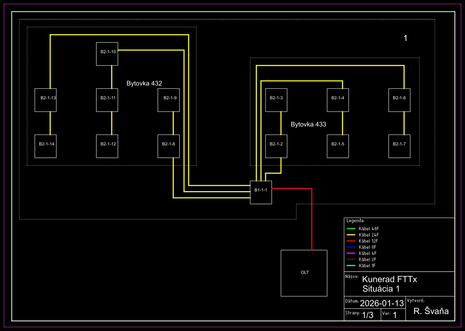Viewport: 465px width, 331px height.
Task: Select the B2-1-12 node box
Action: 107,146
